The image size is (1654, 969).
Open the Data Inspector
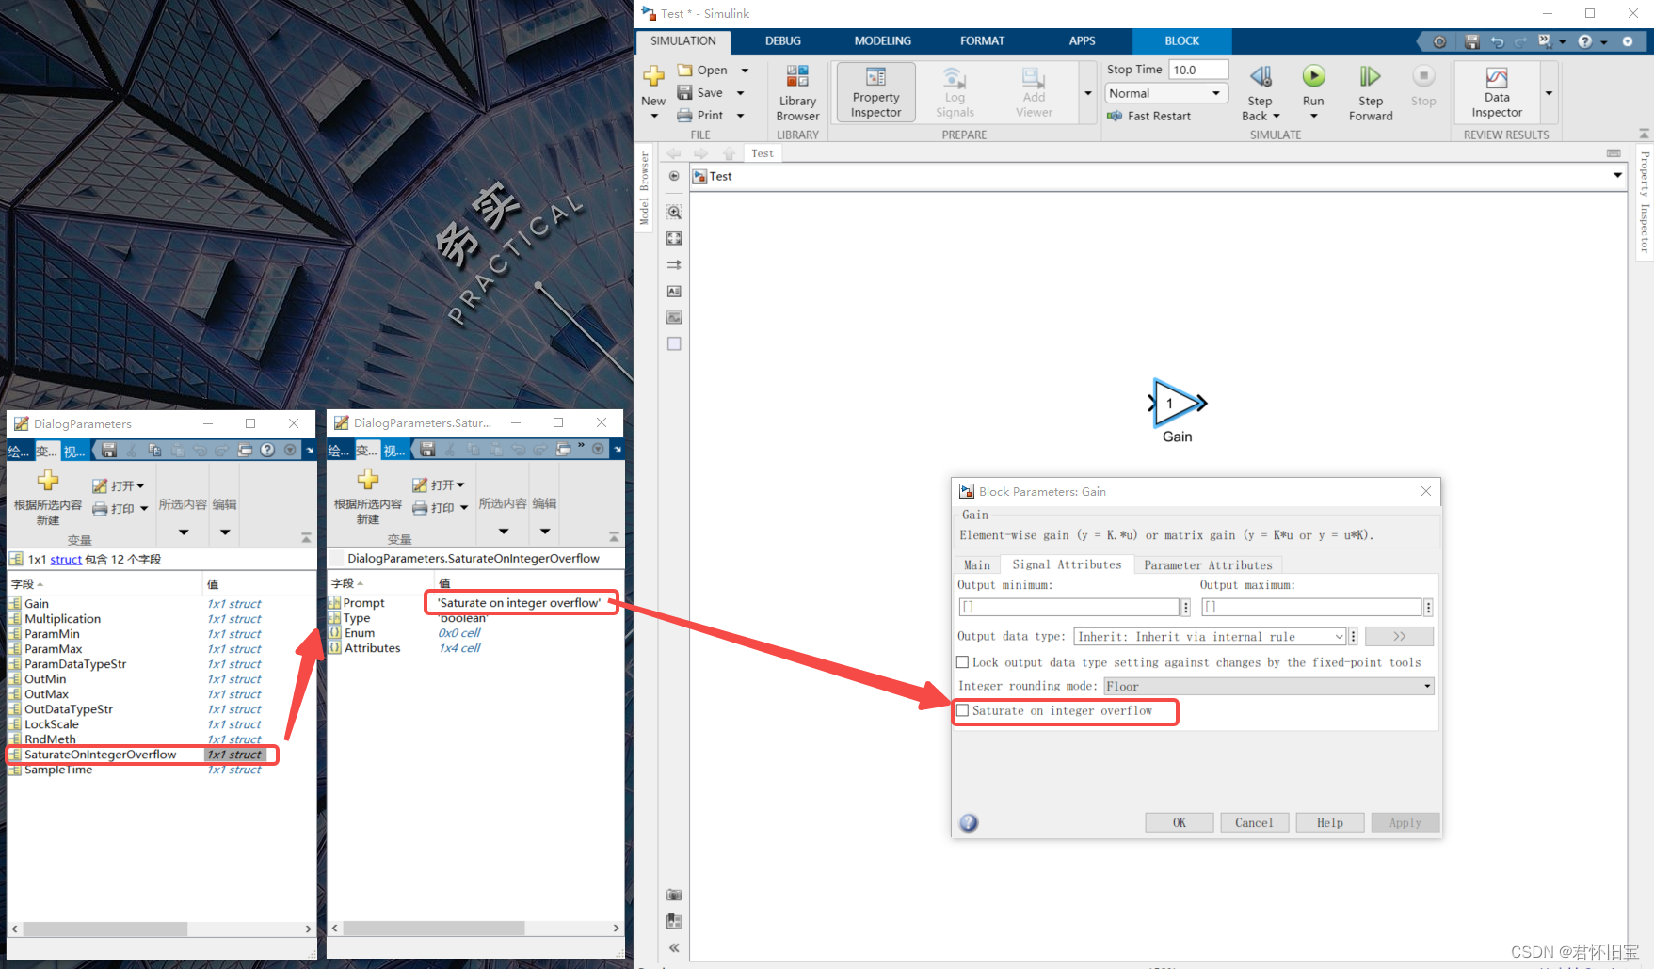[x=1497, y=92]
